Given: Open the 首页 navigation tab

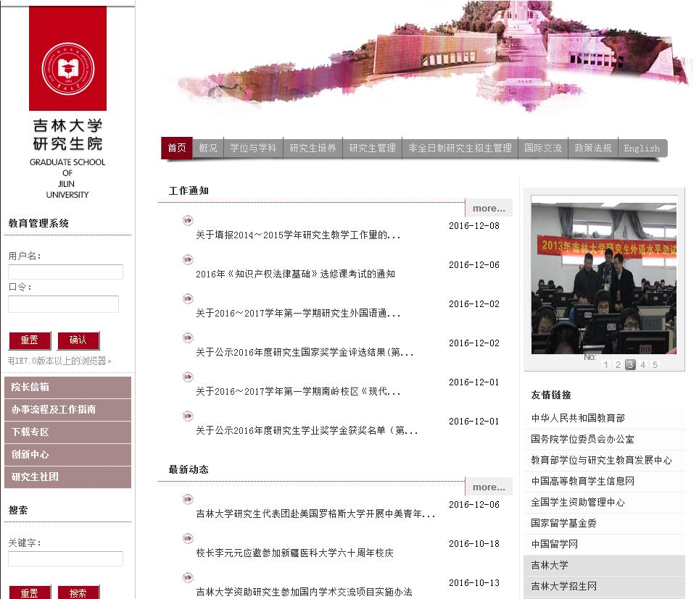Looking at the screenshot, I should (177, 148).
